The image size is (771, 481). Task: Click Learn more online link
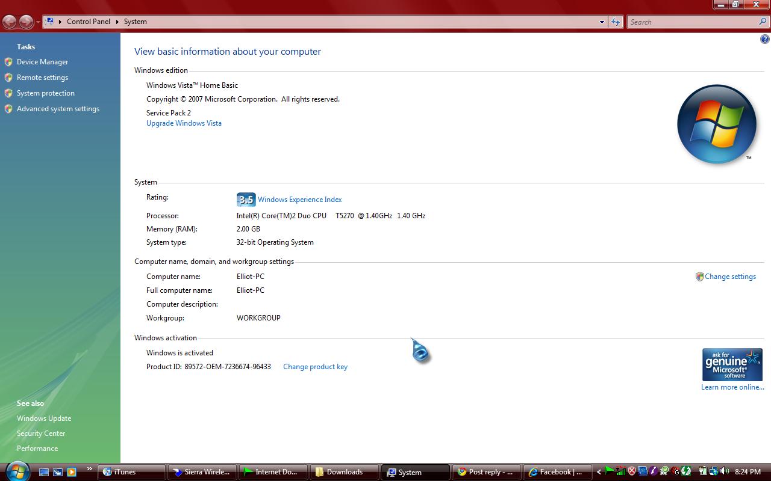732,387
